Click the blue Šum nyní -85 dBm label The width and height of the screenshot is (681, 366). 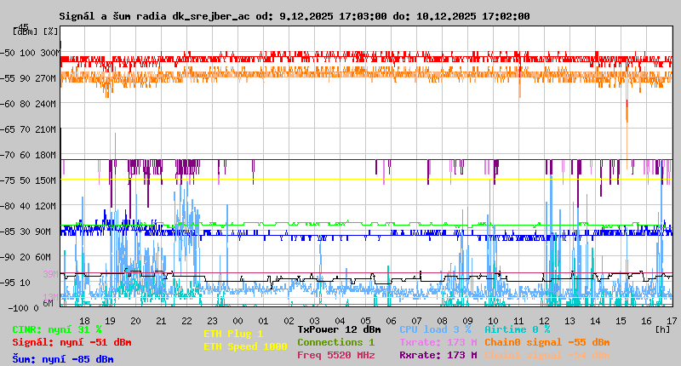coord(63,359)
